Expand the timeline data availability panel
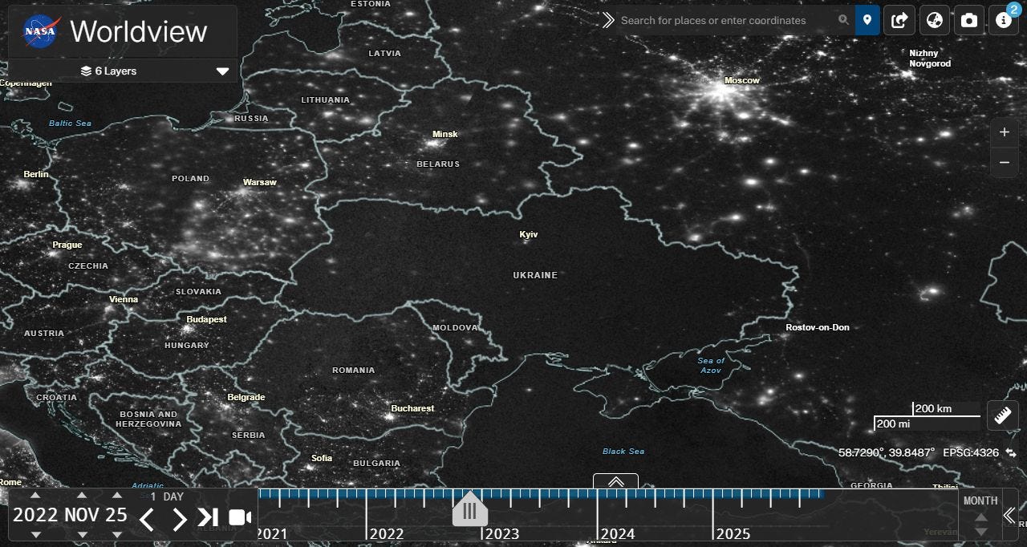The height and width of the screenshot is (547, 1027). coord(615,481)
